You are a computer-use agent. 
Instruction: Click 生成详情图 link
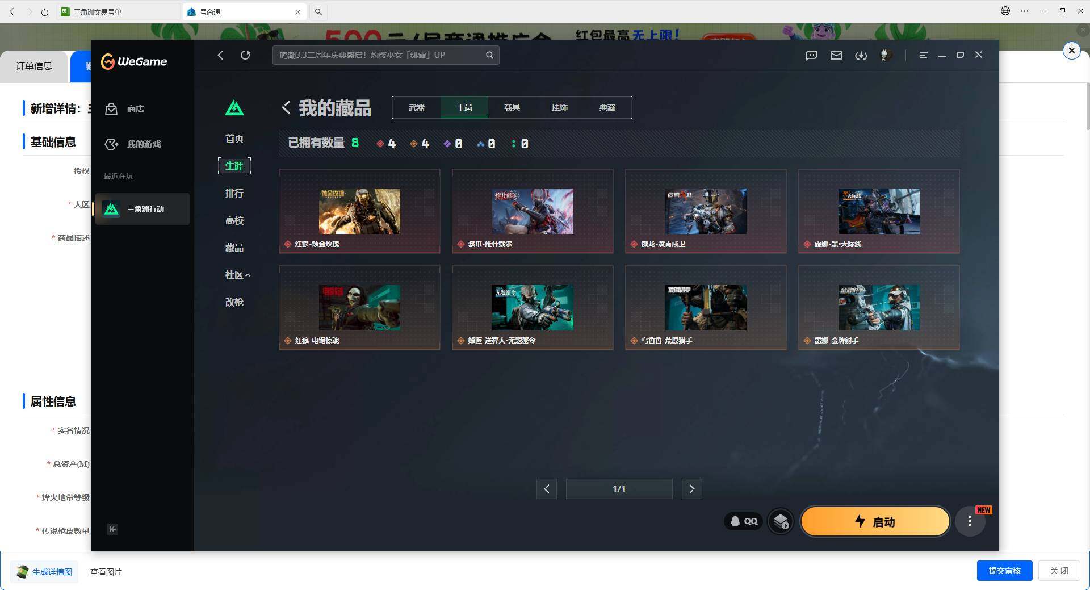click(x=45, y=572)
